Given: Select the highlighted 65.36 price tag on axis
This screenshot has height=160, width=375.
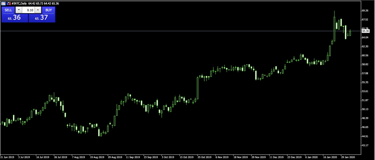Looking at the screenshot, I should coord(365,31).
